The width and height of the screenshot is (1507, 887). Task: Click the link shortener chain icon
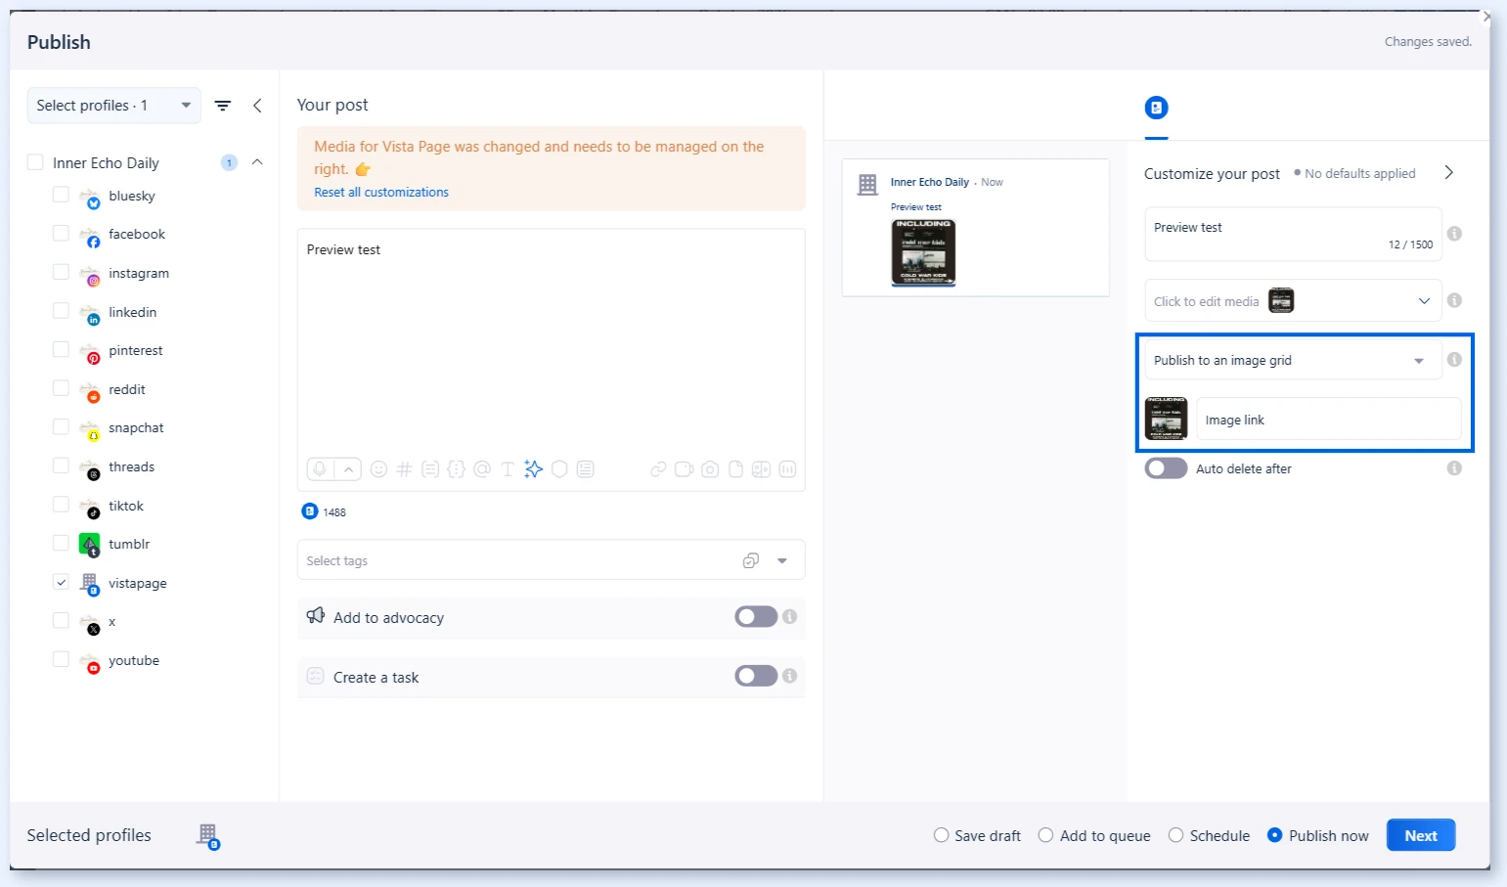pos(658,469)
